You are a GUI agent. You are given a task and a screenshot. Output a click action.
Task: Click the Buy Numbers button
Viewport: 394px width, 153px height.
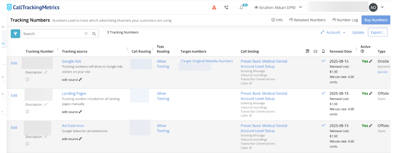(x=376, y=20)
